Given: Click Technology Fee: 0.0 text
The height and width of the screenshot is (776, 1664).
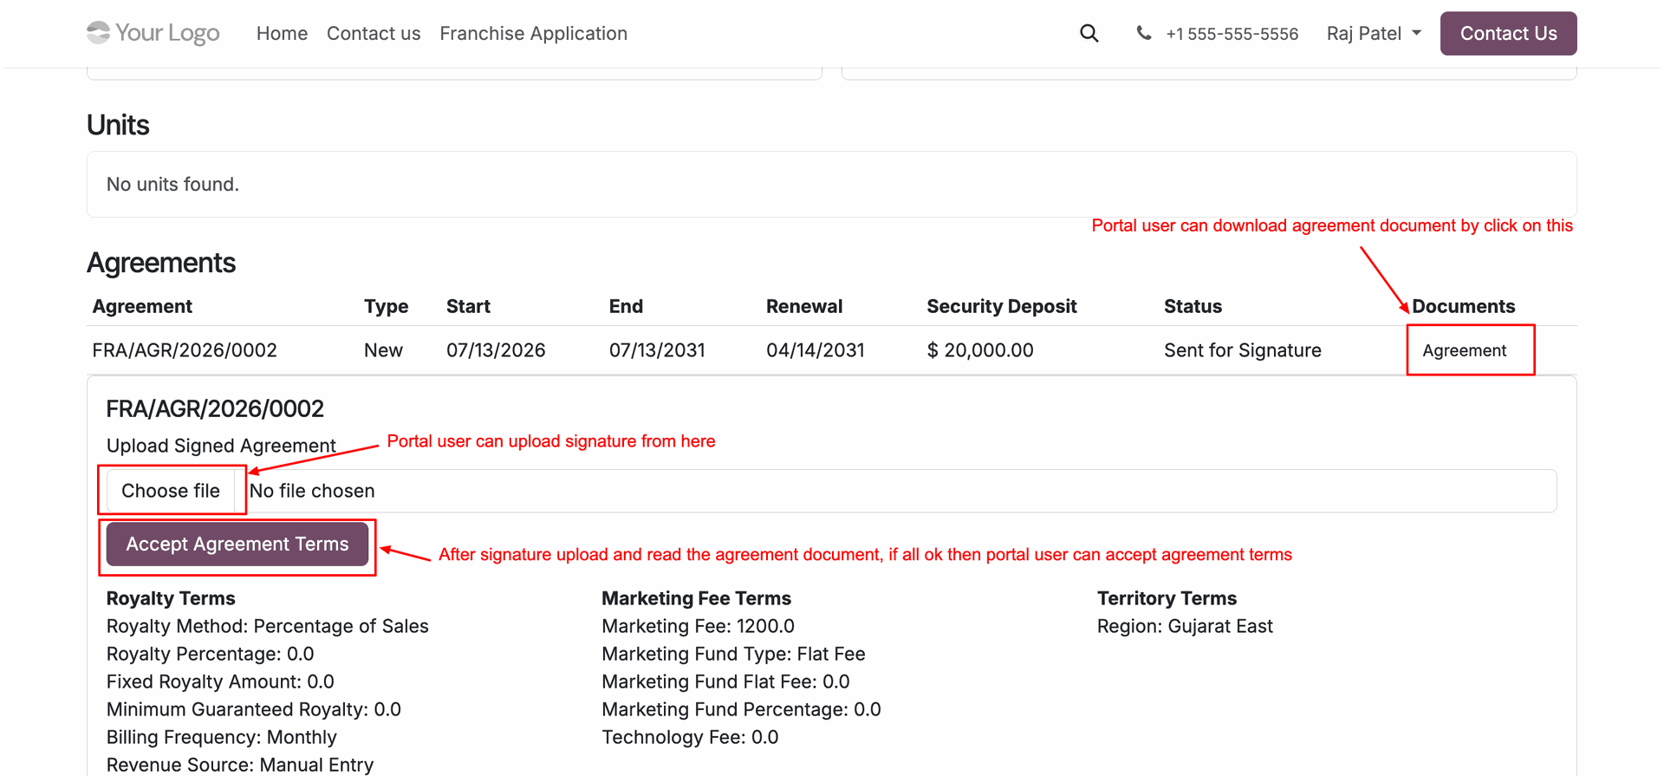Looking at the screenshot, I should point(690,737).
